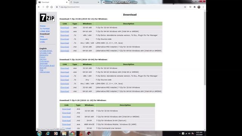Screen dimensions: 242x136
Task: Switch language to Thai
Action: coord(41,70)
